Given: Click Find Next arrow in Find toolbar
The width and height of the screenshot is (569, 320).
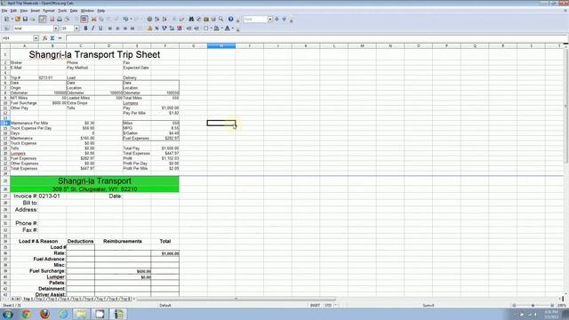Looking at the screenshot, I should coord(276,19).
